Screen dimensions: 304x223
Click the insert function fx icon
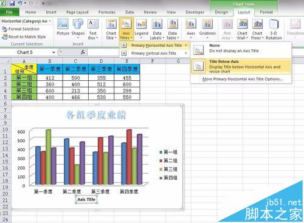tap(83, 52)
